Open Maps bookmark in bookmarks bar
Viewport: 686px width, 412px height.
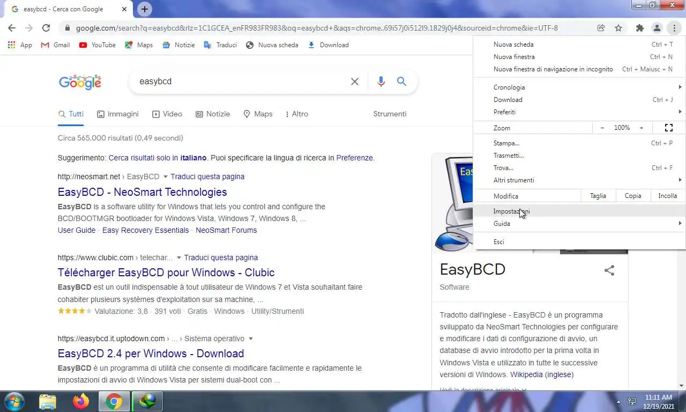139,45
